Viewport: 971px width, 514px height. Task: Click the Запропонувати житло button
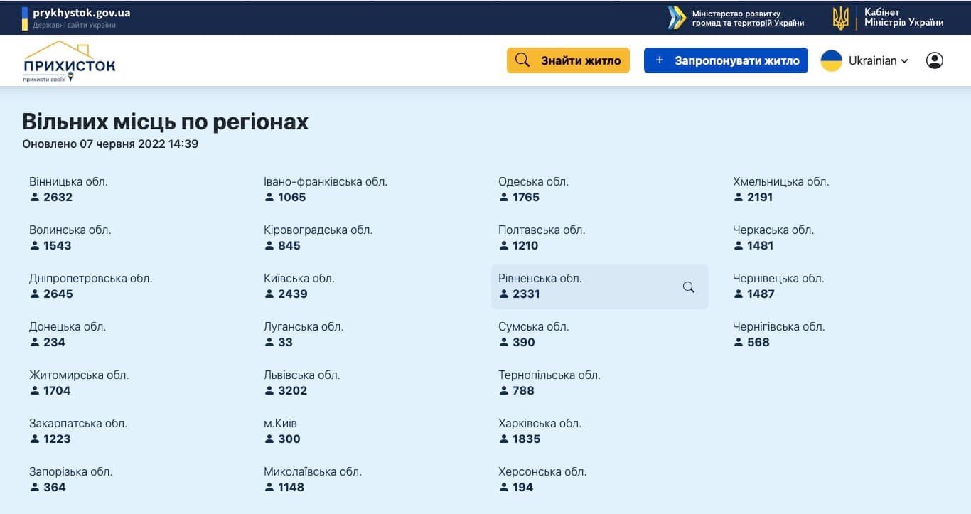coord(726,60)
